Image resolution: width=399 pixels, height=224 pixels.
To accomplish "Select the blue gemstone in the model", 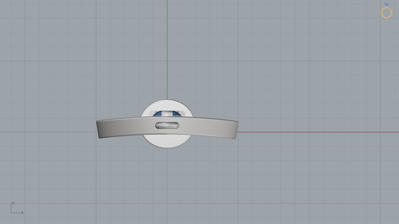I will [x=167, y=114].
